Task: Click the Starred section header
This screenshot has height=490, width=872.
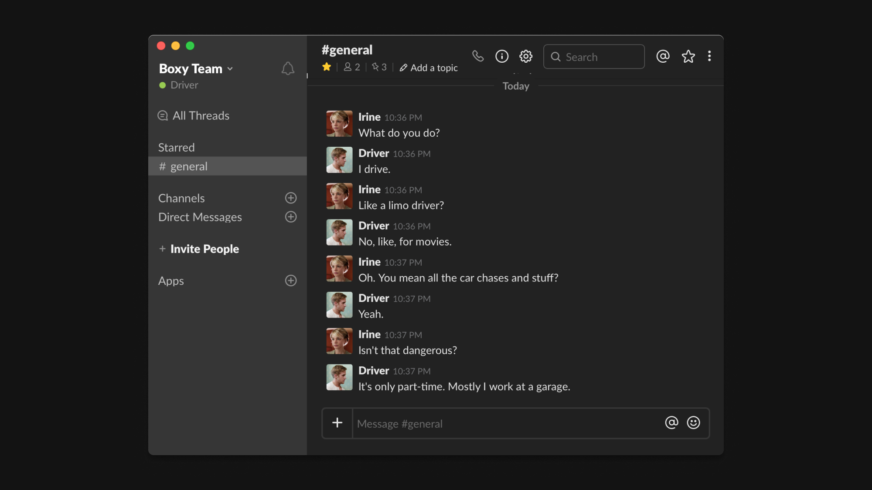Action: tap(176, 148)
